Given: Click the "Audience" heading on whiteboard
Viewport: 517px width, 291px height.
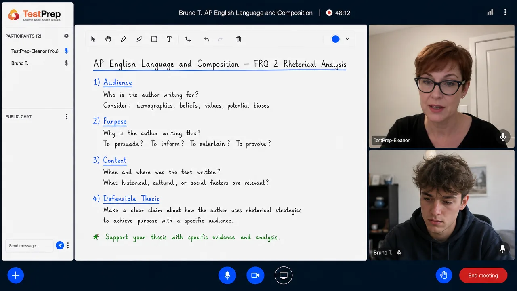Looking at the screenshot, I should point(118,82).
